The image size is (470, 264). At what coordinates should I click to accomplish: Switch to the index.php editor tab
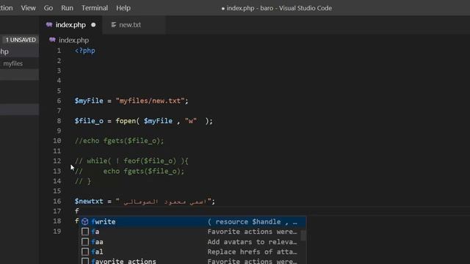[x=70, y=25]
